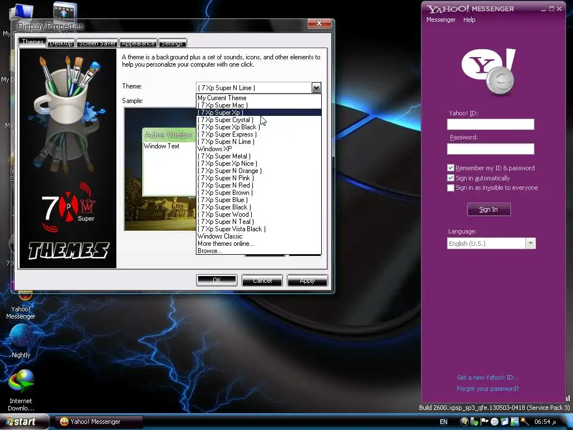Click the magic wand tray icon
Viewport: 573px width, 430px height.
tap(525, 422)
